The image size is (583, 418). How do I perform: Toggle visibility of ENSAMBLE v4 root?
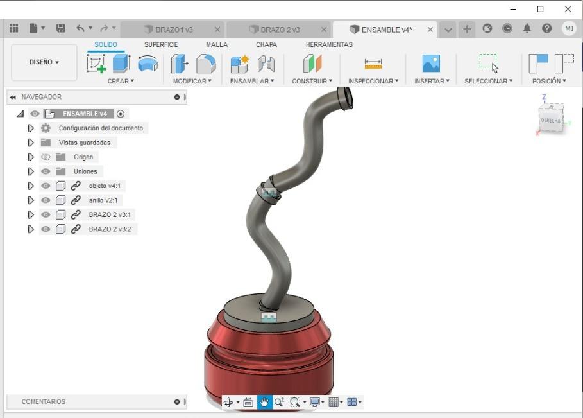(x=35, y=114)
